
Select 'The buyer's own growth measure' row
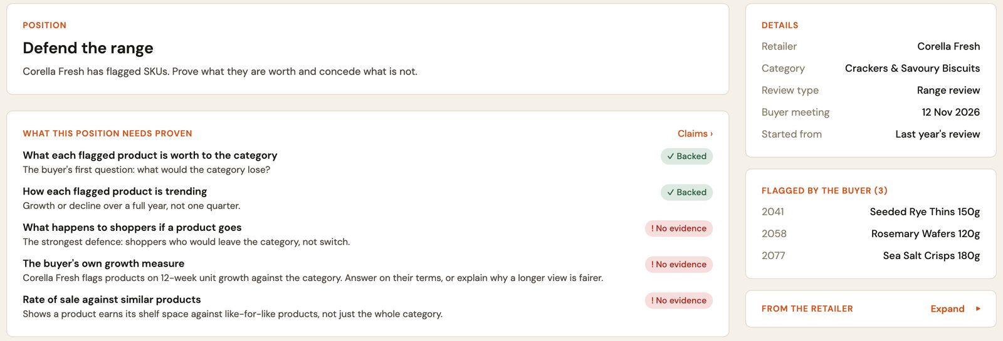[367, 270]
